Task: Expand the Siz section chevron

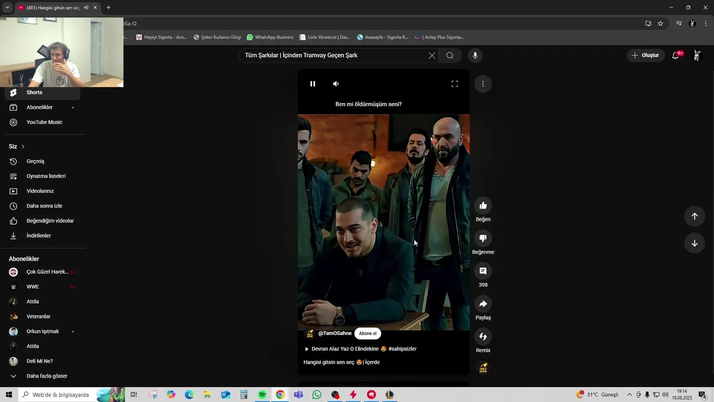Action: point(23,146)
